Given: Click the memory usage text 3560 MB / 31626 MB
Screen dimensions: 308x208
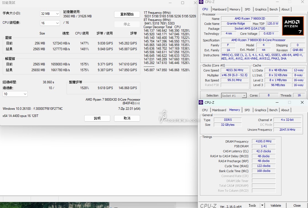Looking at the screenshot, I should click(x=77, y=16).
